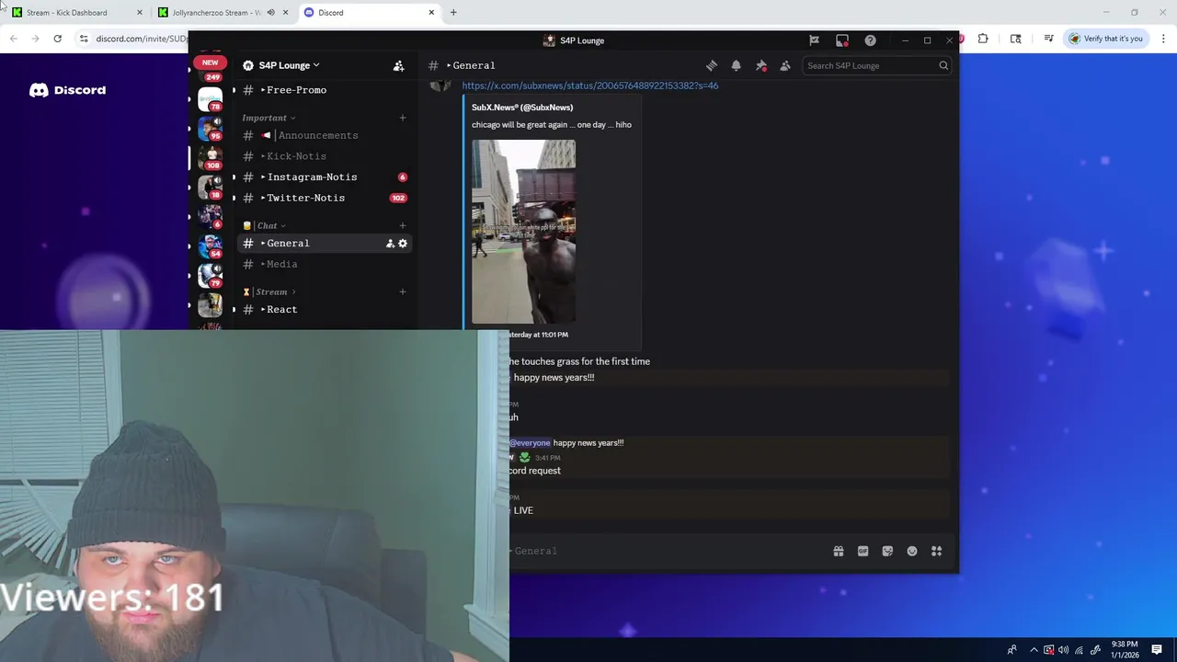Image resolution: width=1177 pixels, height=662 pixels.
Task: Collapse the Chat category
Action: tap(265, 225)
